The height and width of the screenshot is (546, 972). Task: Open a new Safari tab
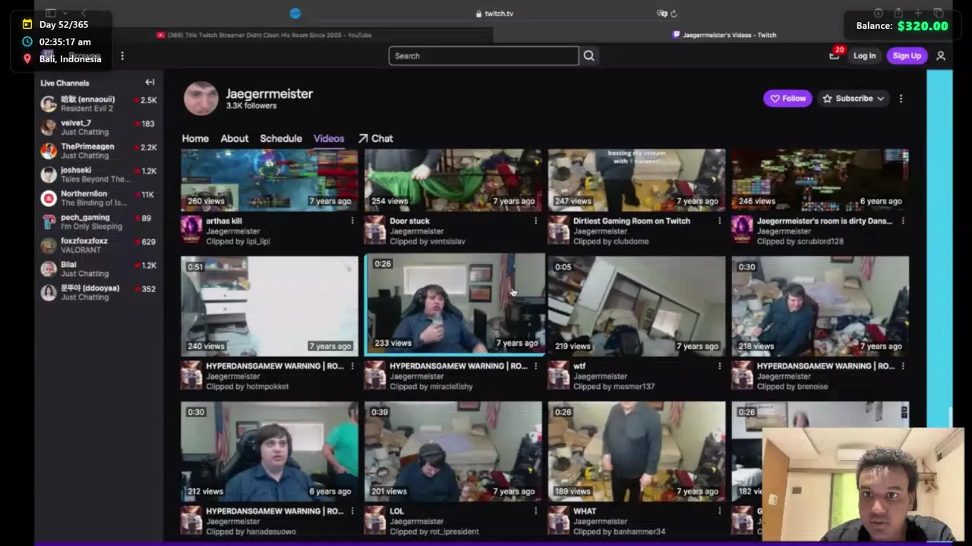coord(918,13)
